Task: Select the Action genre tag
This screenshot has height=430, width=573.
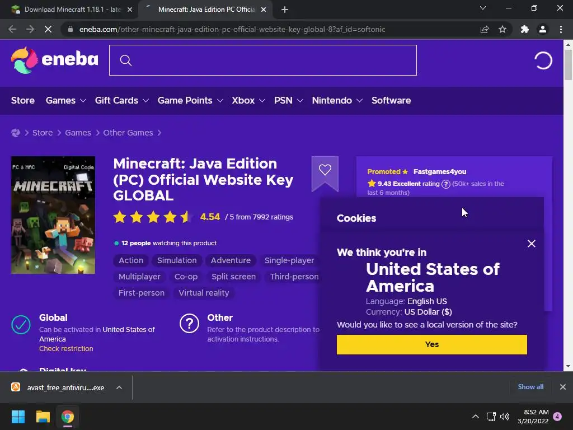Action: coord(131,260)
